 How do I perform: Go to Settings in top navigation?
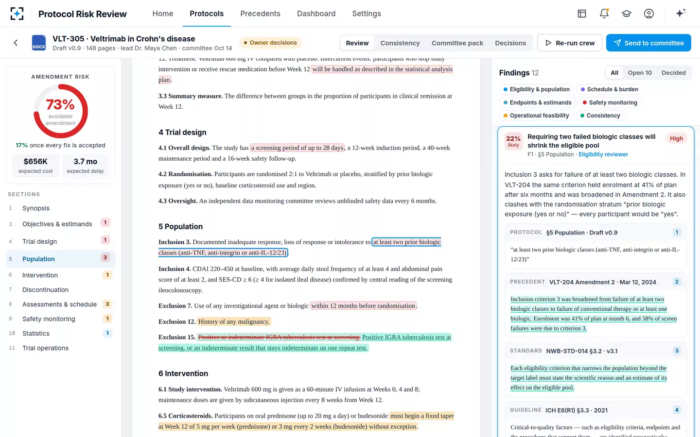[x=367, y=14]
